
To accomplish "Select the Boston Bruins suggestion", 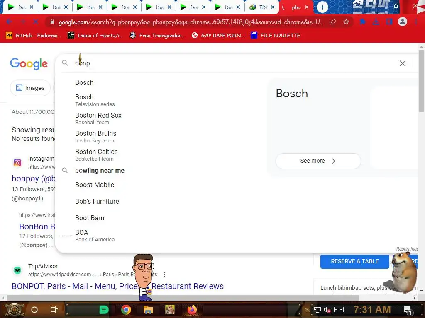I will pyautogui.click(x=96, y=137).
